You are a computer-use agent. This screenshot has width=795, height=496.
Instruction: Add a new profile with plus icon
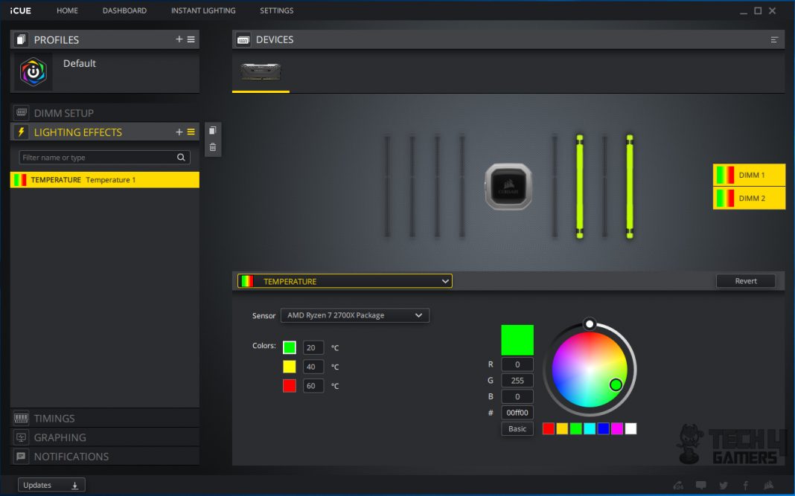tap(179, 39)
